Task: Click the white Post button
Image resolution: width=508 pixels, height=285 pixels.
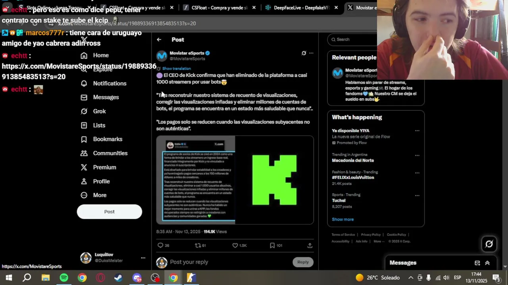Action: pyautogui.click(x=109, y=212)
